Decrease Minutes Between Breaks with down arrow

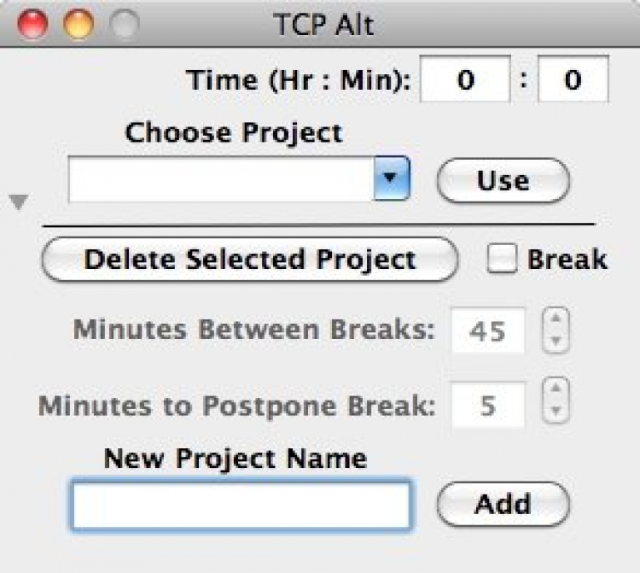[556, 341]
